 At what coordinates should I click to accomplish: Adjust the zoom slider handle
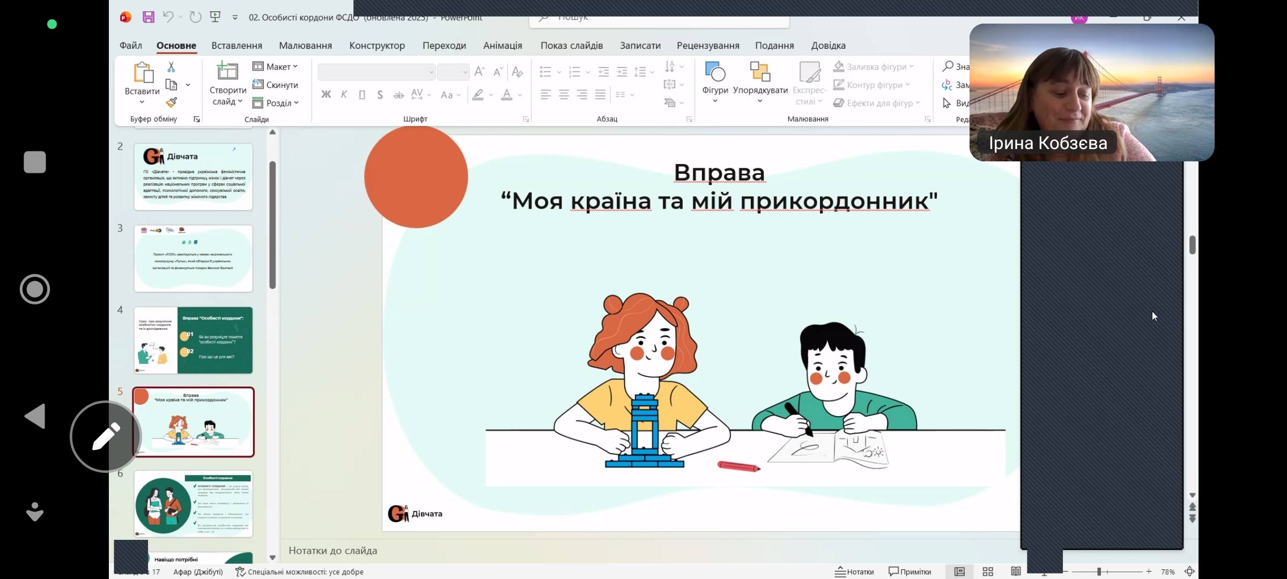pyautogui.click(x=1099, y=571)
